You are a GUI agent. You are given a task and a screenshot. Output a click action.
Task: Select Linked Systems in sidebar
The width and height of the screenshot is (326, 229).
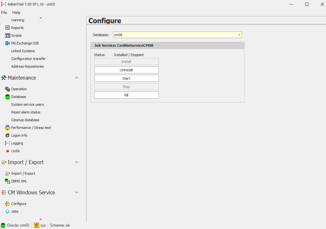[23, 51]
